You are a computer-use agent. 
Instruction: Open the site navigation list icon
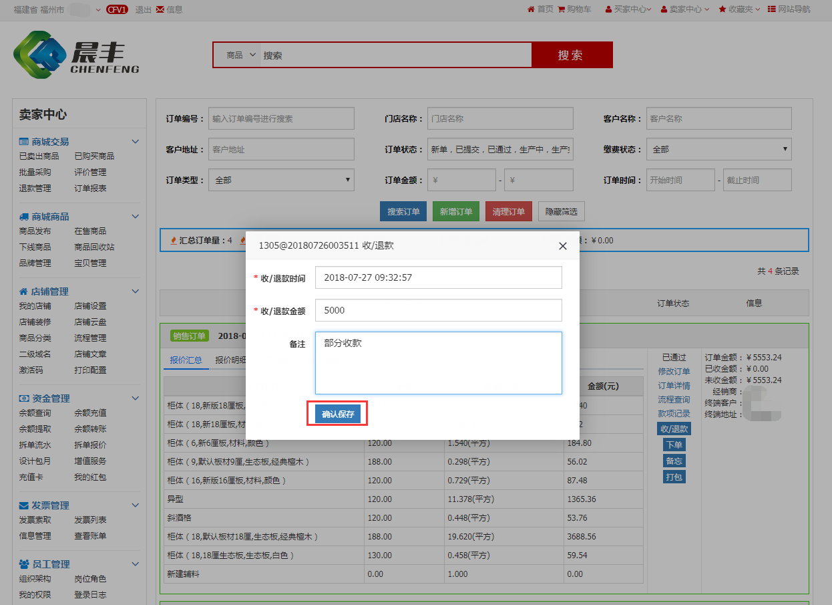(x=772, y=9)
